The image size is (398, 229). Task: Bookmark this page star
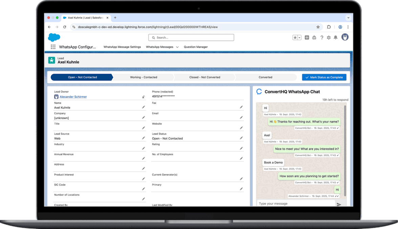click(x=318, y=27)
